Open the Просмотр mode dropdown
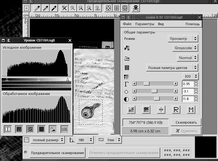218x161 pixels. [x=183, y=39]
